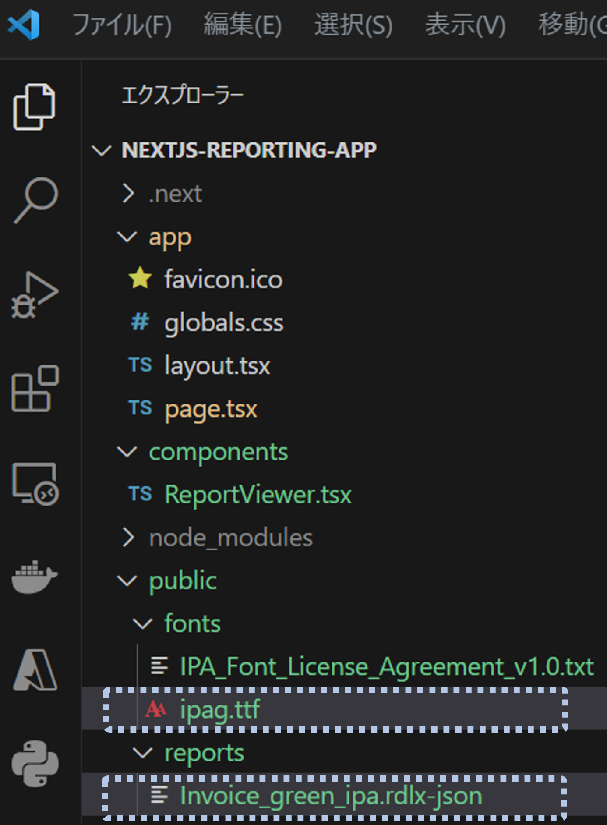Open favicon.ico file
The height and width of the screenshot is (825, 607).
coord(224,279)
